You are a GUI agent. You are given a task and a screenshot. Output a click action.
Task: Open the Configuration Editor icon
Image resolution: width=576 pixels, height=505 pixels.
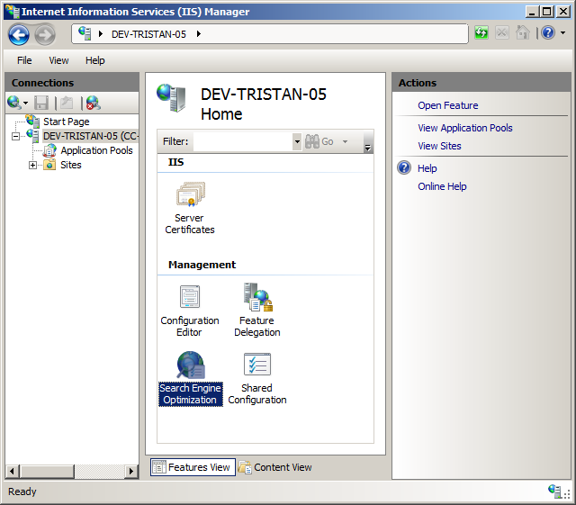[190, 309]
